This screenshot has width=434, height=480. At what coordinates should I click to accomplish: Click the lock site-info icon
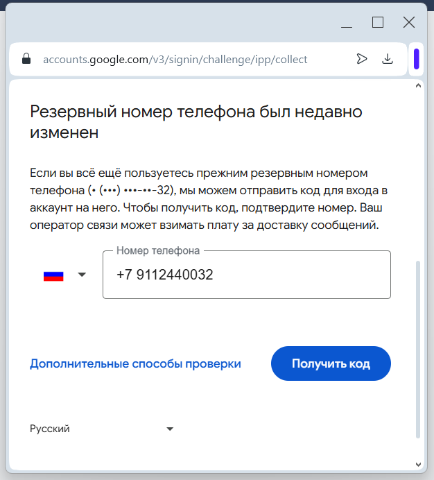[26, 60]
